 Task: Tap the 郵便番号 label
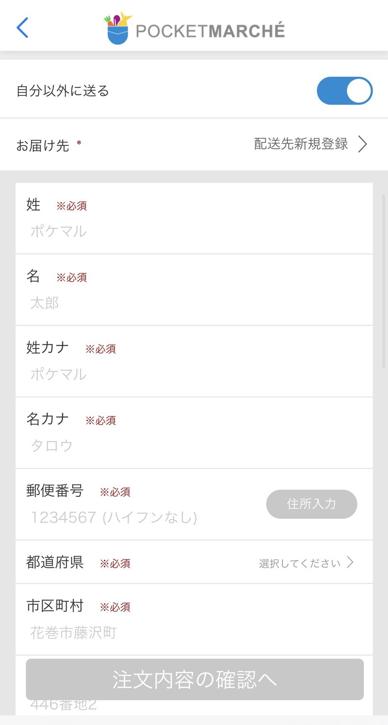point(55,491)
